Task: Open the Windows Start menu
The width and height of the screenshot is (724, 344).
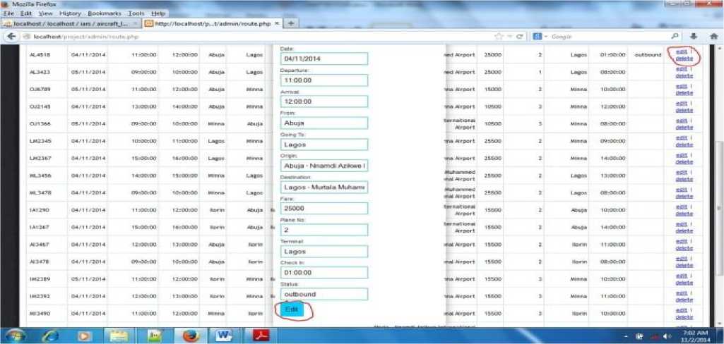Action: [x=14, y=336]
